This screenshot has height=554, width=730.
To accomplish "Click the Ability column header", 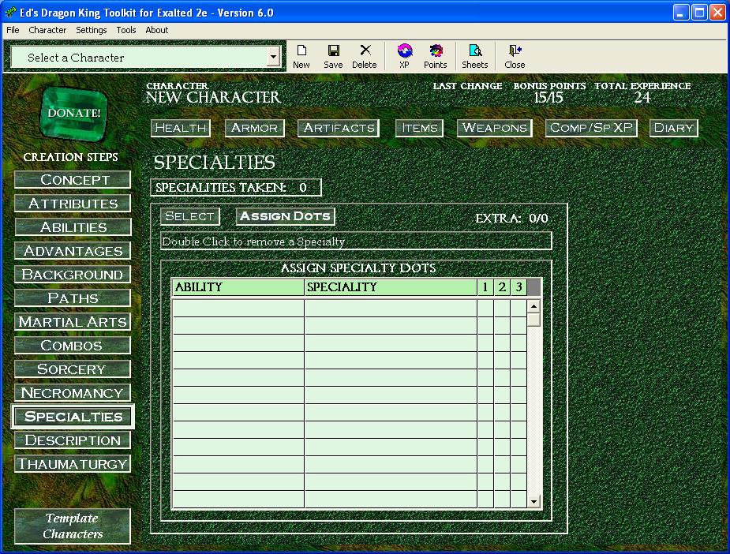I will coord(238,287).
